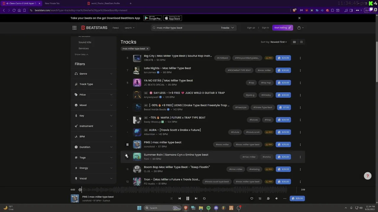Expand the Vocal filter
378x212 pixels.
tap(94, 178)
